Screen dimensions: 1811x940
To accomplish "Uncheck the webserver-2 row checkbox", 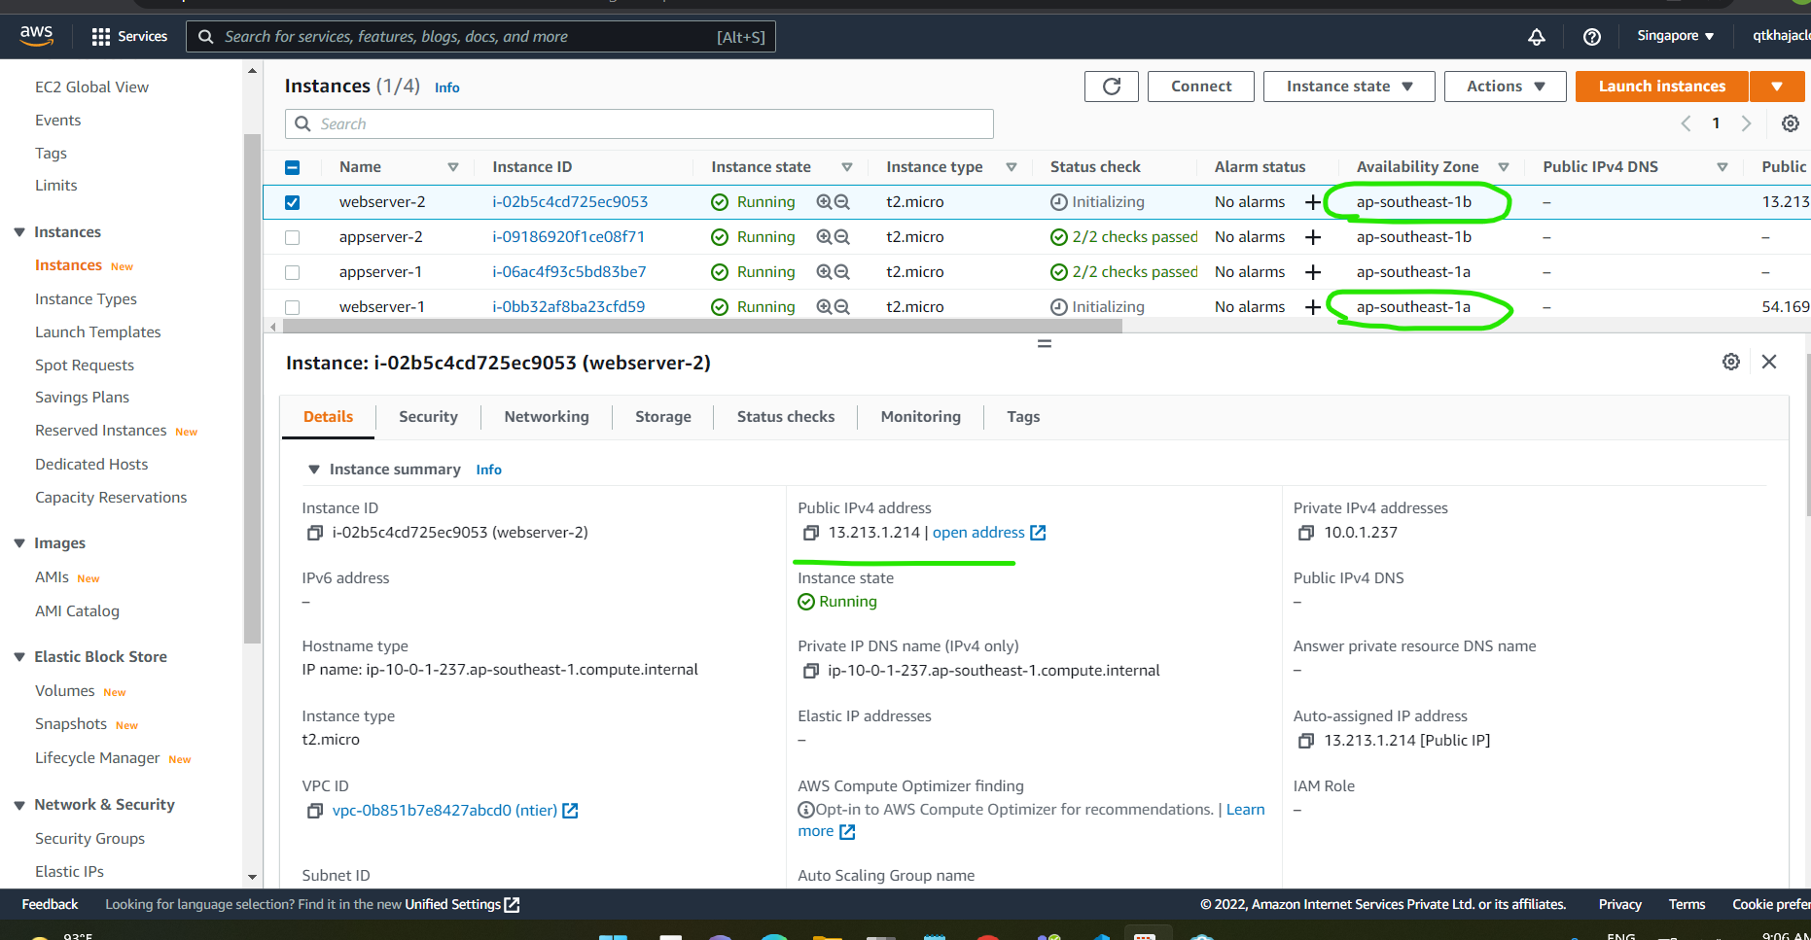I will coord(293,202).
